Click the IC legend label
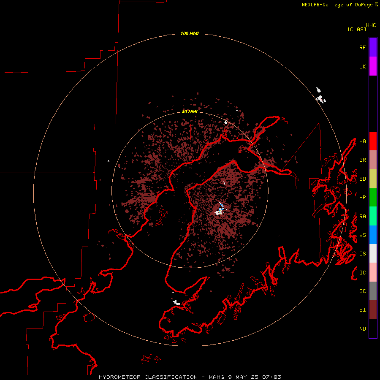The height and width of the screenshot is (380, 380). [362, 273]
